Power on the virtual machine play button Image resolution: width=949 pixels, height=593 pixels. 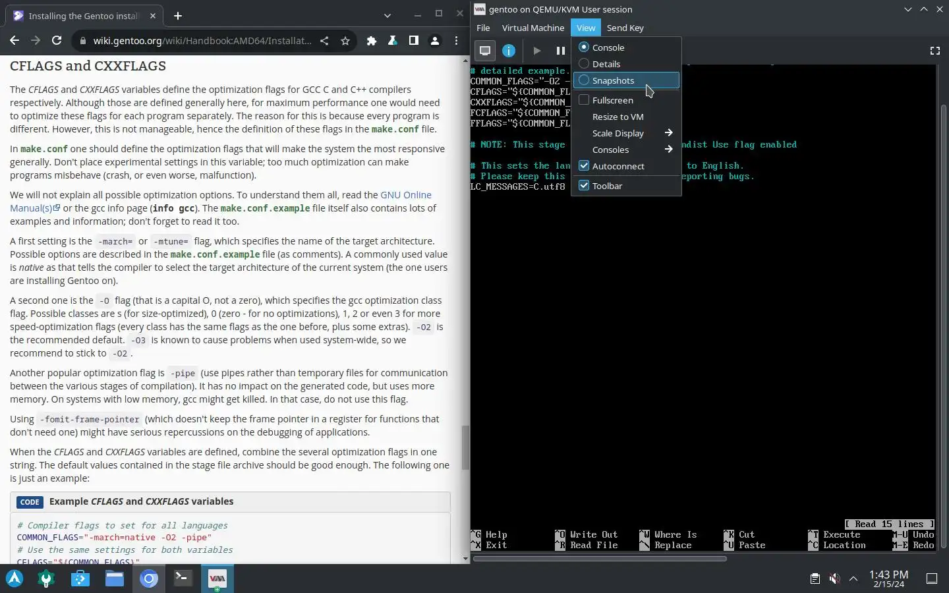click(x=537, y=51)
